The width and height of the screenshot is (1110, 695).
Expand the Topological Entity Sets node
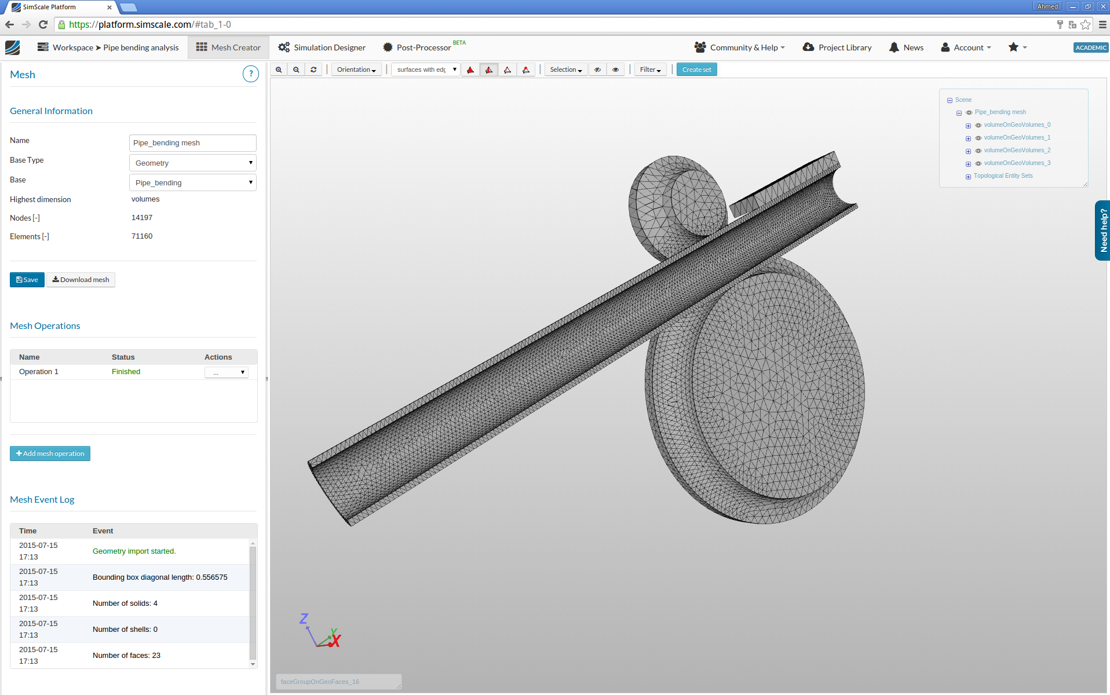(968, 177)
